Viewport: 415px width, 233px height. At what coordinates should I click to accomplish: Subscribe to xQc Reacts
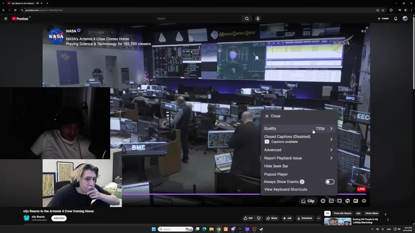click(59, 218)
